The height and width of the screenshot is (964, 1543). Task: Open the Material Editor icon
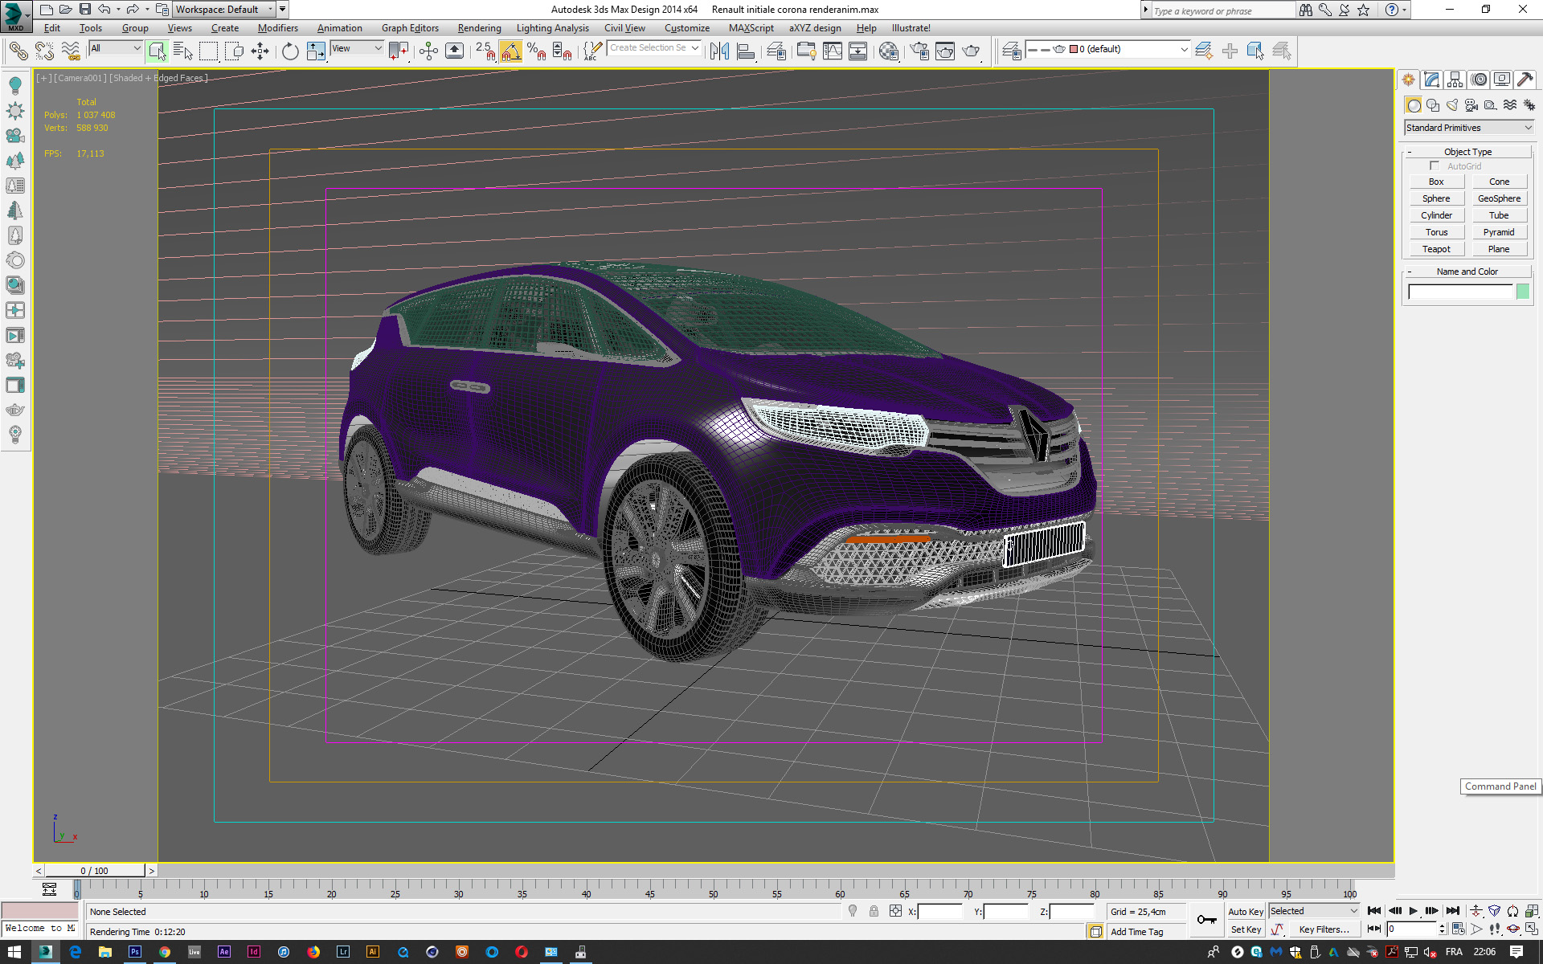click(x=889, y=51)
